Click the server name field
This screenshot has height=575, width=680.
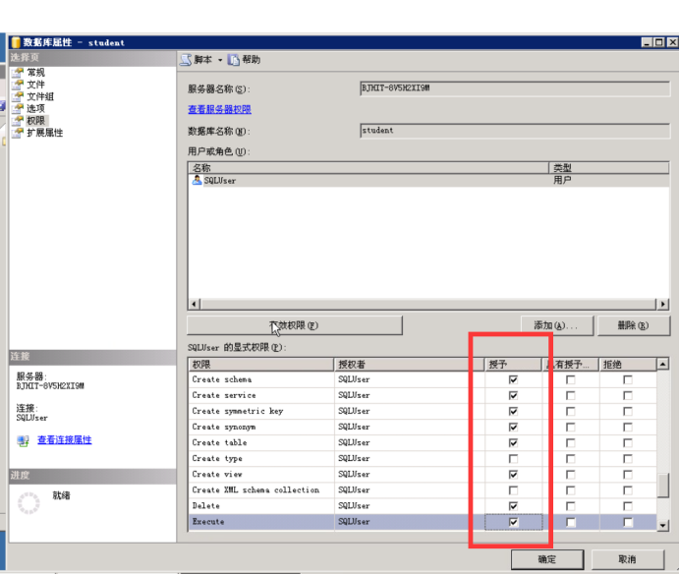pyautogui.click(x=515, y=88)
